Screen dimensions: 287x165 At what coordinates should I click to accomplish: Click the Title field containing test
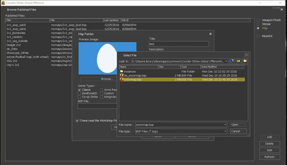click(x=179, y=44)
